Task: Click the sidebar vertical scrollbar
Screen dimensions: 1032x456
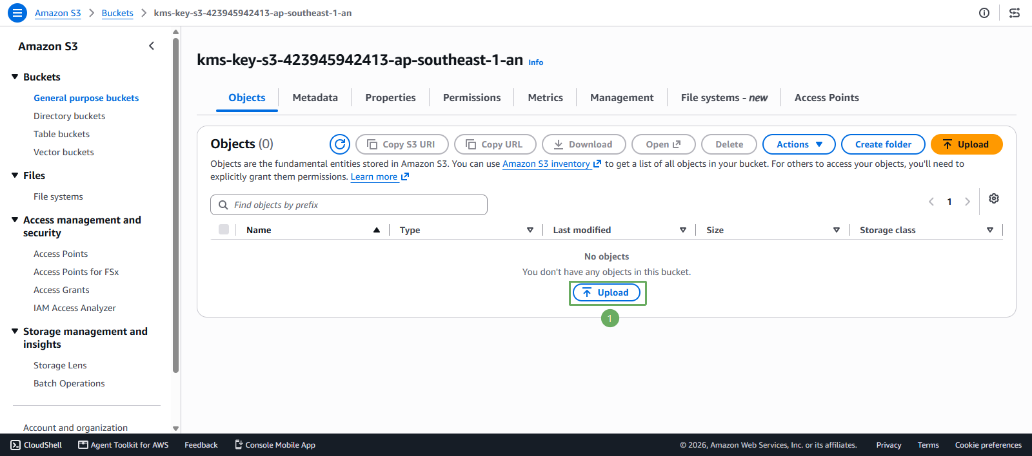Action: click(175, 205)
